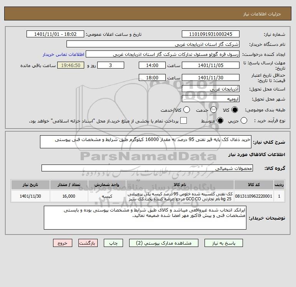
Task: Click the quantity cell 16,000
Action: pyautogui.click(x=69, y=196)
